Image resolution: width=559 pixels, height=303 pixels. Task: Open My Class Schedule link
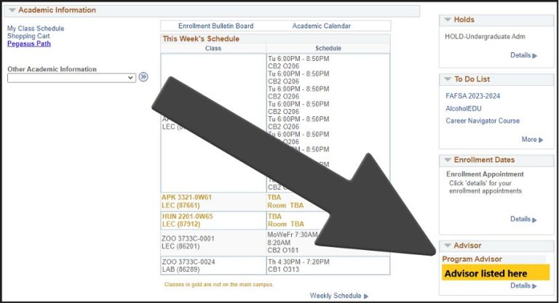(x=36, y=28)
